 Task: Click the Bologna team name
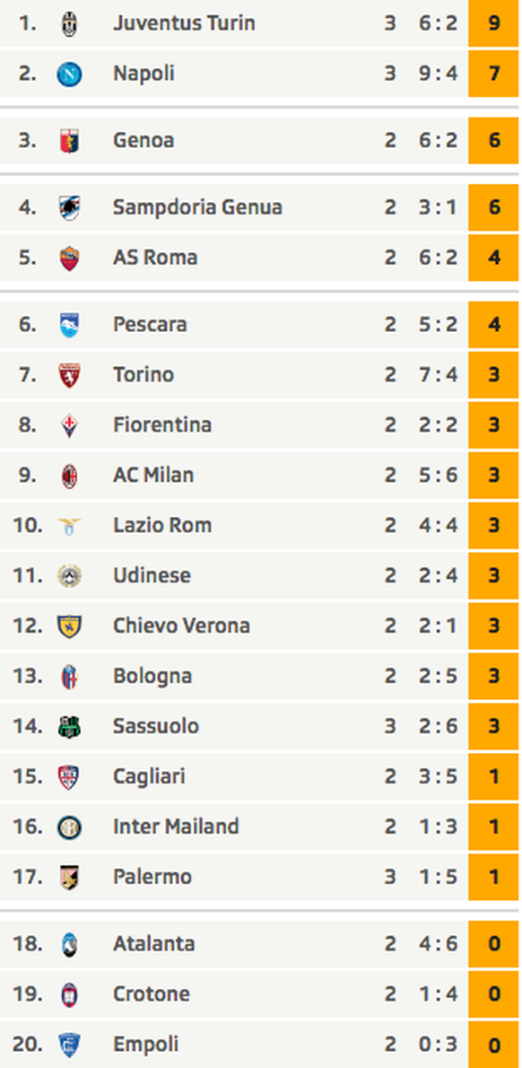pos(152,677)
